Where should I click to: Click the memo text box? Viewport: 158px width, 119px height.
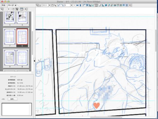point(17,109)
